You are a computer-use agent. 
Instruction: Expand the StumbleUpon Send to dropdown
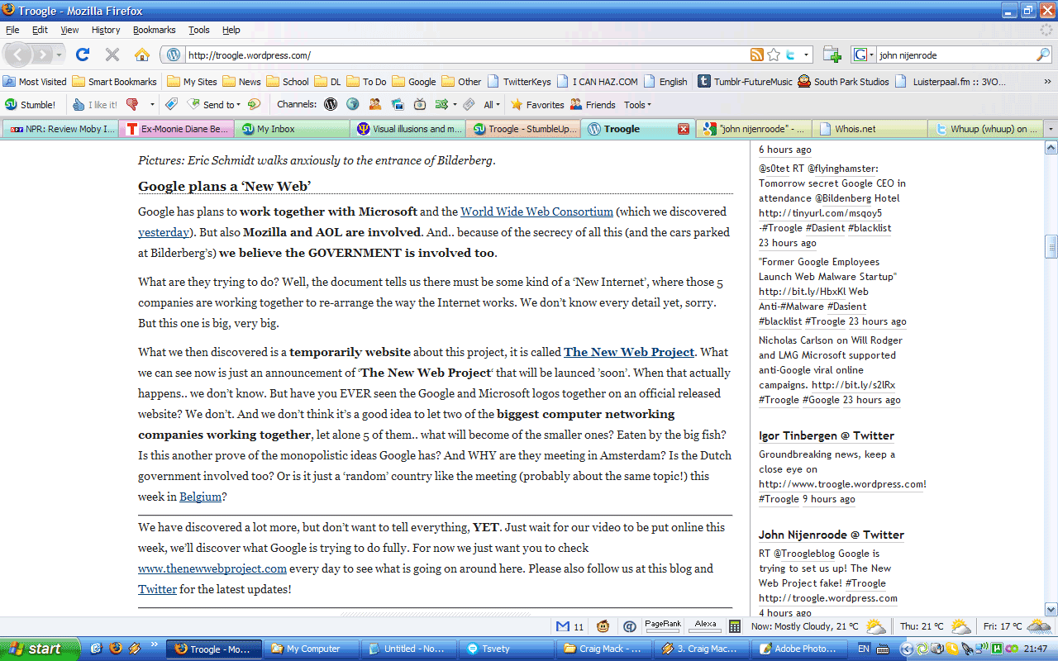[221, 105]
